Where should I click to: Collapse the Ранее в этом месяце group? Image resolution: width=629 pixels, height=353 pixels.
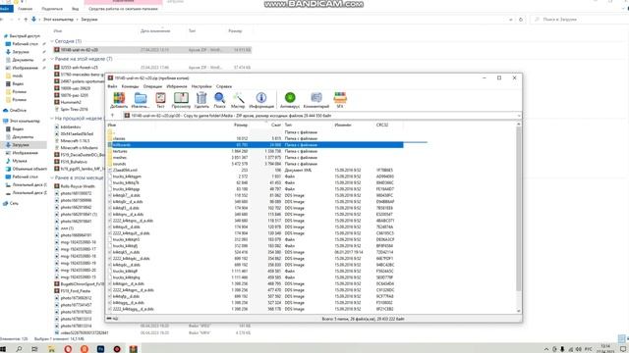coord(52,177)
